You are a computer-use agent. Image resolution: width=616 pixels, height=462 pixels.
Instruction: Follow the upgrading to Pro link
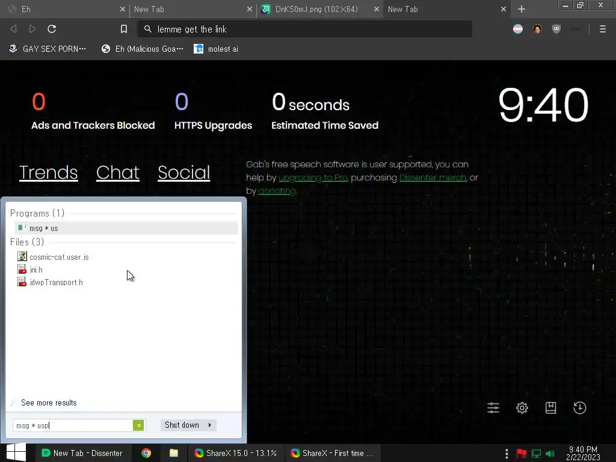(x=313, y=177)
